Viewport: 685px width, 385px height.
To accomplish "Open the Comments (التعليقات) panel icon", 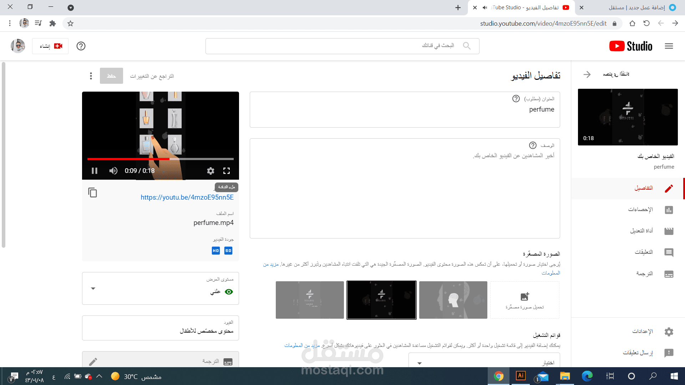I will pyautogui.click(x=669, y=252).
